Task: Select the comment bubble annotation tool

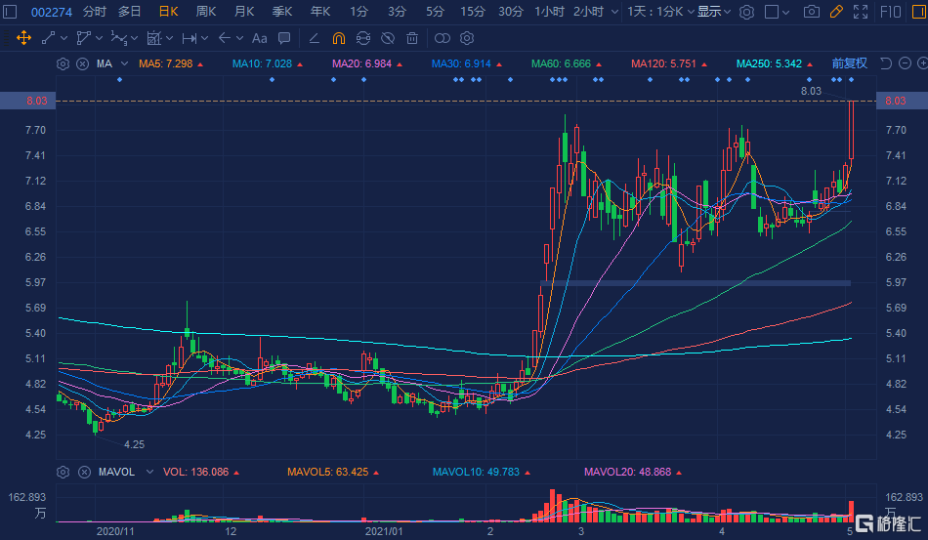Action: pyautogui.click(x=284, y=38)
